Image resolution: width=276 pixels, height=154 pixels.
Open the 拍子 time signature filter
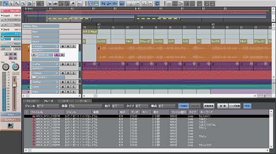coord(117,106)
